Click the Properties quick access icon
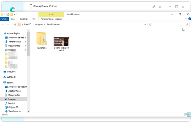 point(8,14)
